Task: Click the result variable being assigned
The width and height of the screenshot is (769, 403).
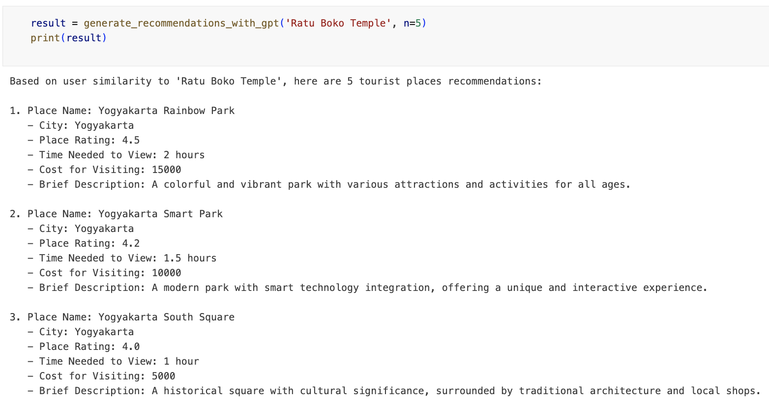Action: [x=48, y=23]
